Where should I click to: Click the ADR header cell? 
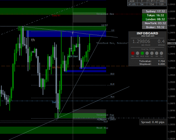pyautogui.click(x=132, y=1)
